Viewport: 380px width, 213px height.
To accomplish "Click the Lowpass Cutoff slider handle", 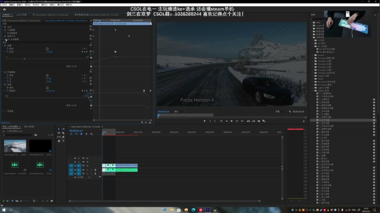I will pyautogui.click(x=89, y=98).
